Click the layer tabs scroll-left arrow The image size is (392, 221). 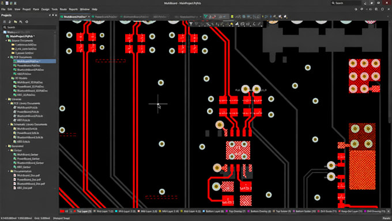point(71,211)
